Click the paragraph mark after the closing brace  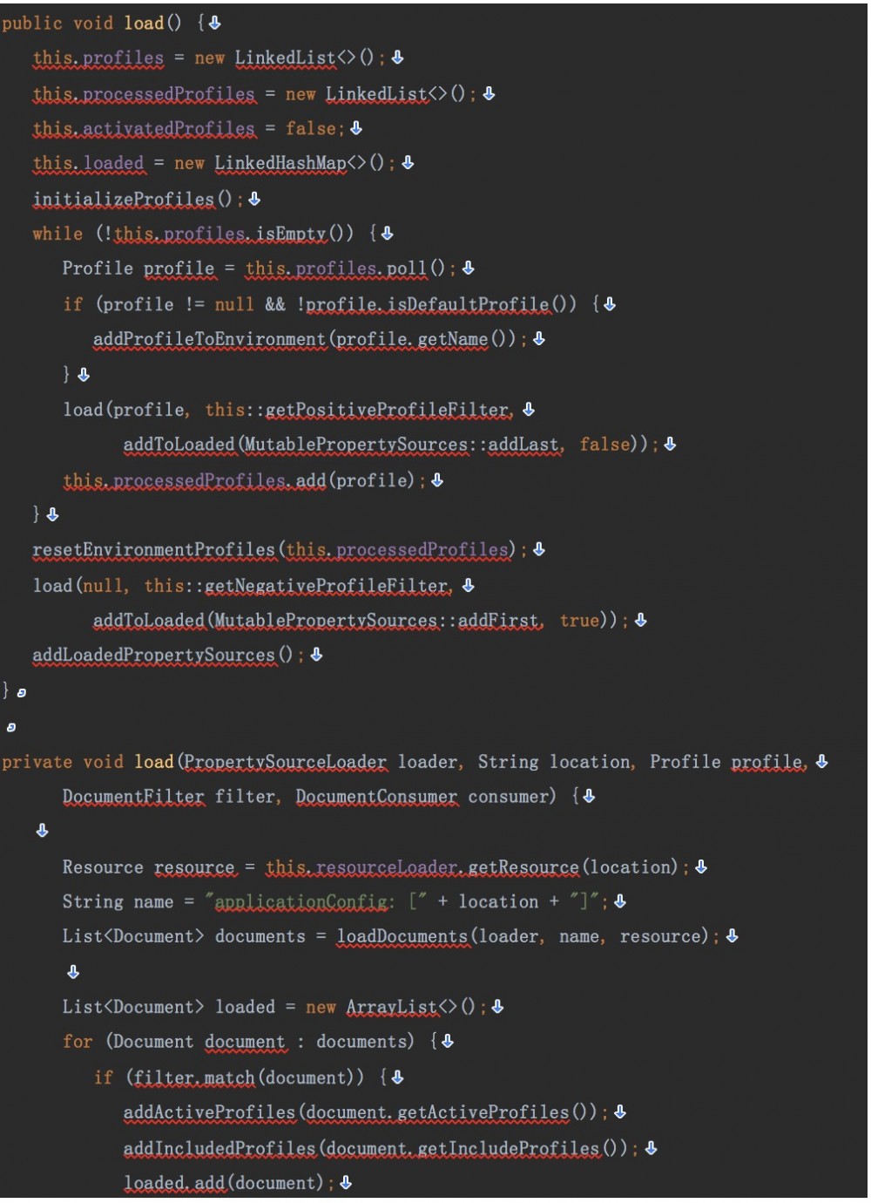(x=21, y=690)
